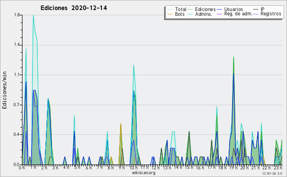Click the 0.7 y-axis value
The width and height of the screenshot is (287, 177).
pyautogui.click(x=17, y=105)
